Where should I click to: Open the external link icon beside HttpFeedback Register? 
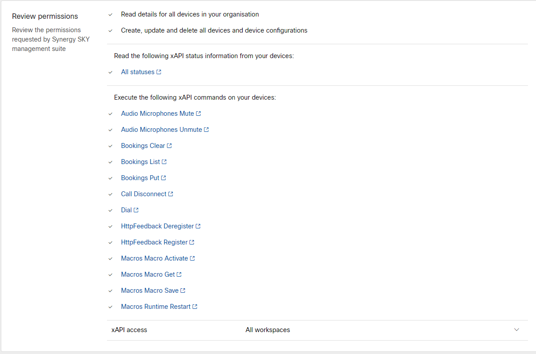(192, 242)
